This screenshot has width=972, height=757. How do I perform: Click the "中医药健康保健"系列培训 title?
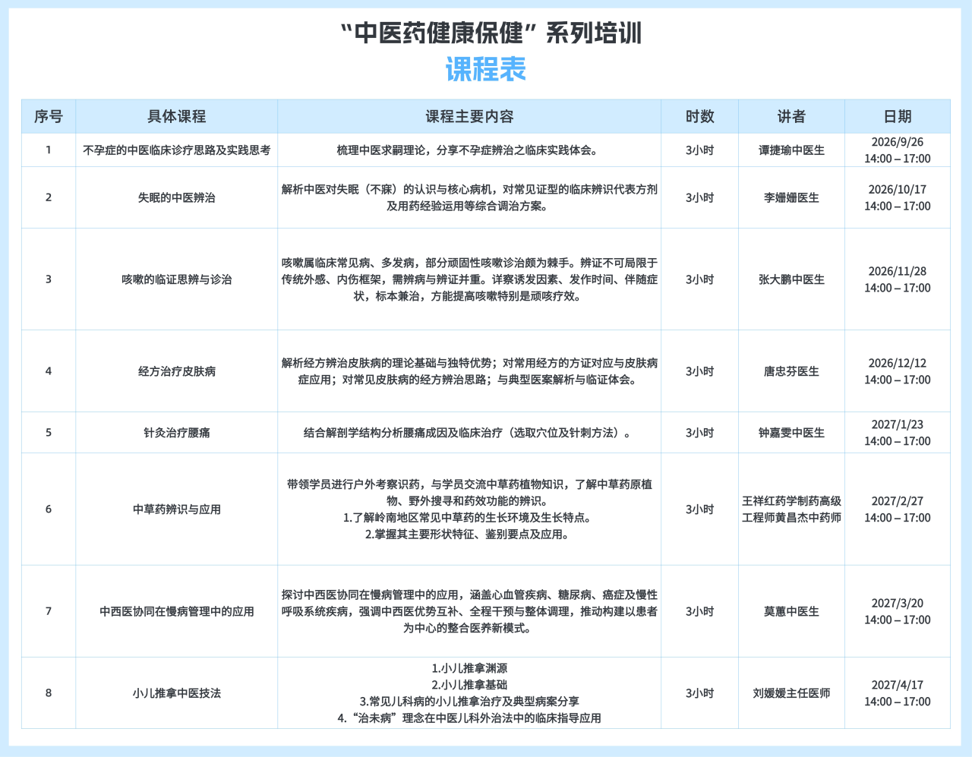pyautogui.click(x=491, y=33)
